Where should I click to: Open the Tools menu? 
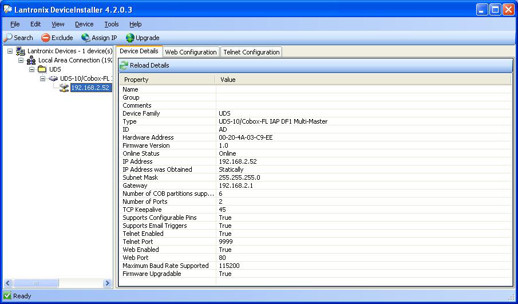click(x=112, y=24)
